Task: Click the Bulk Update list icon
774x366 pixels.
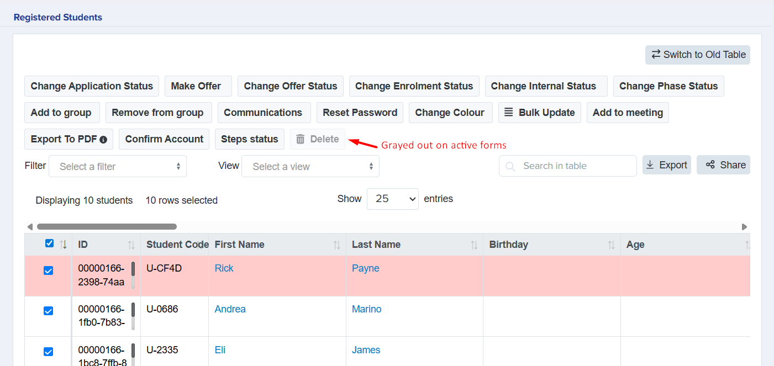Action: click(x=509, y=113)
